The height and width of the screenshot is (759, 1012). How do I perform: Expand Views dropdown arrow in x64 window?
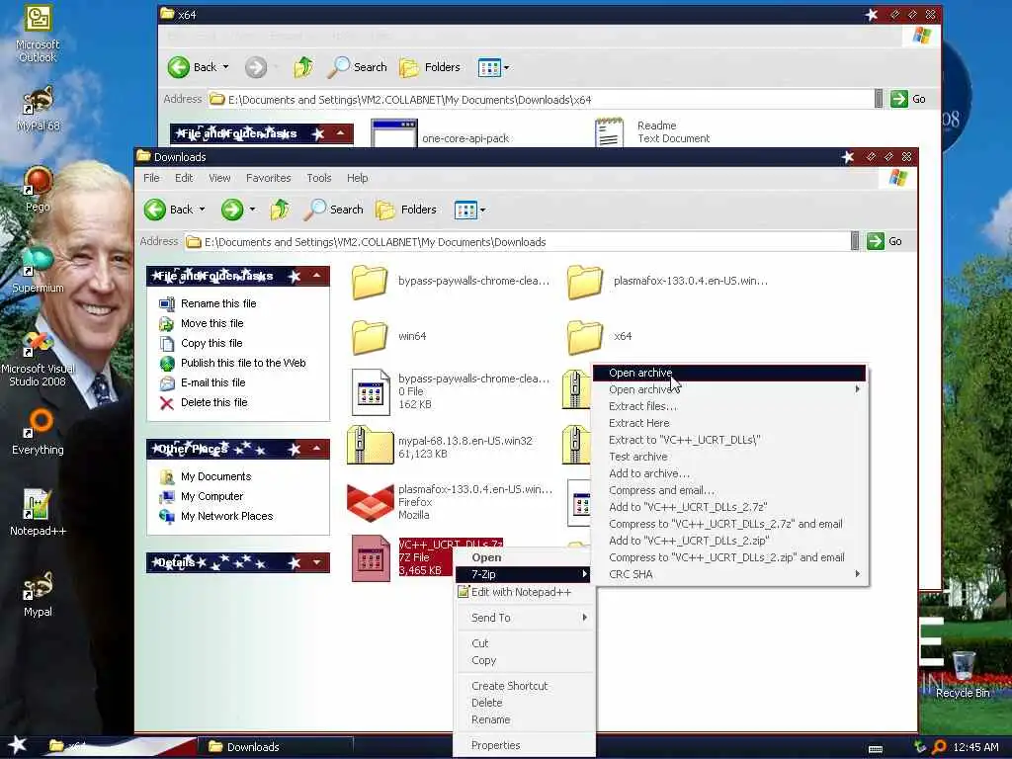click(507, 68)
